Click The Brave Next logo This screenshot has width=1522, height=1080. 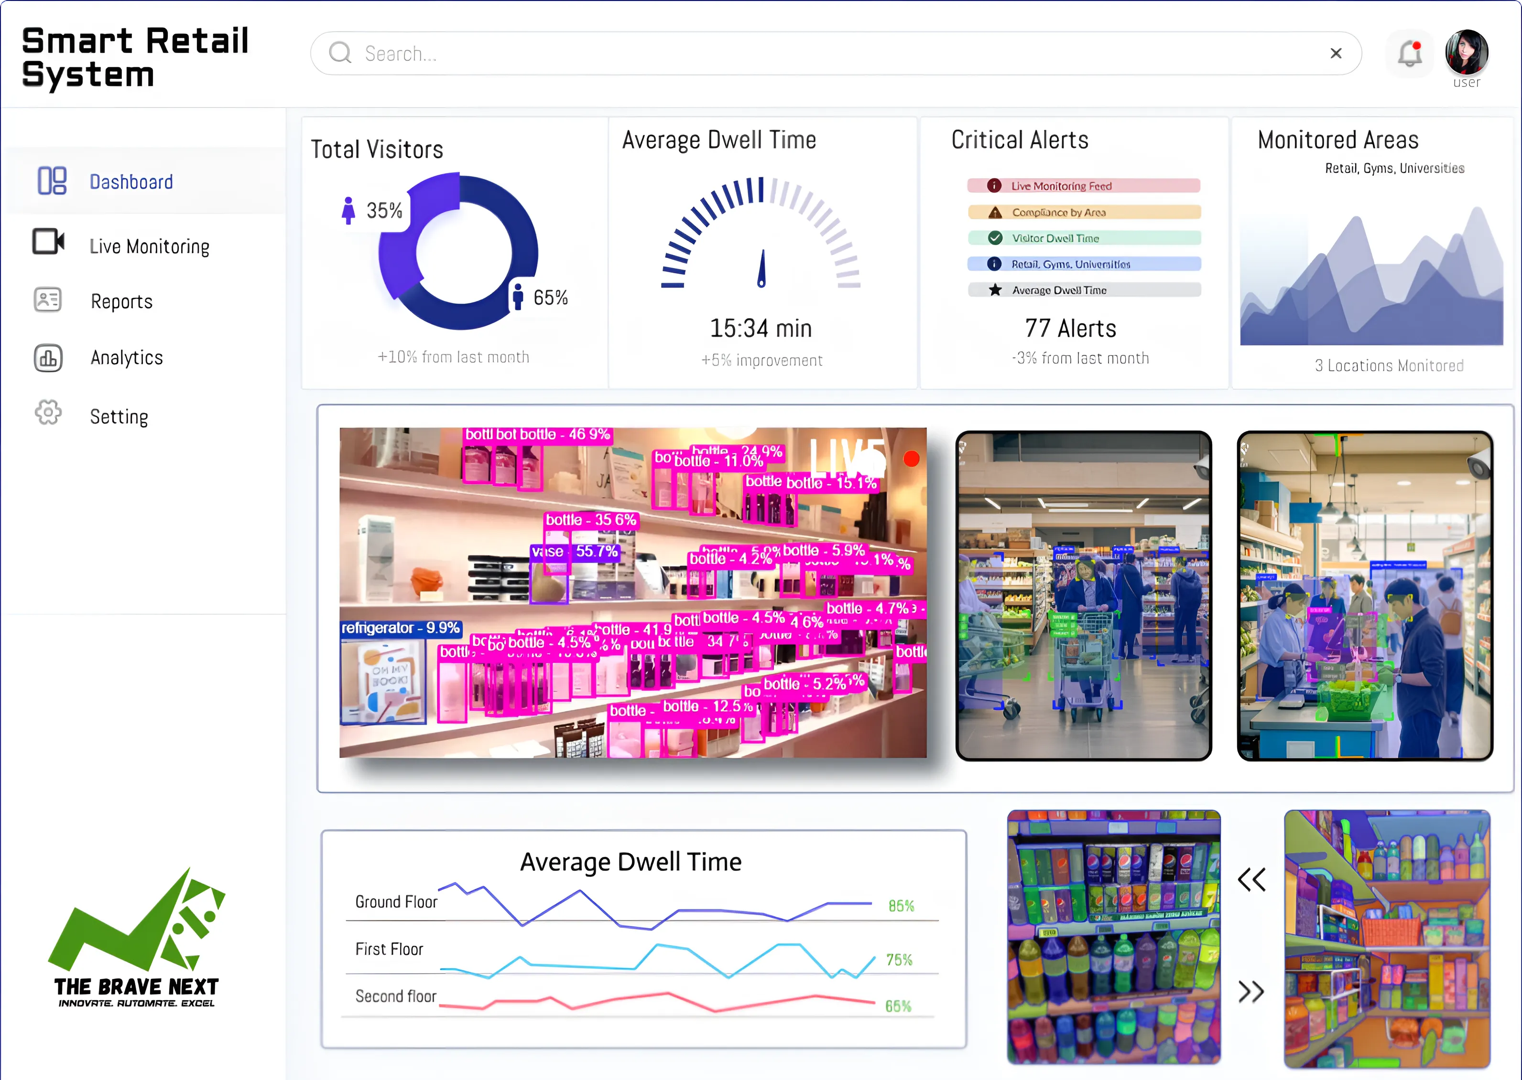(x=136, y=938)
